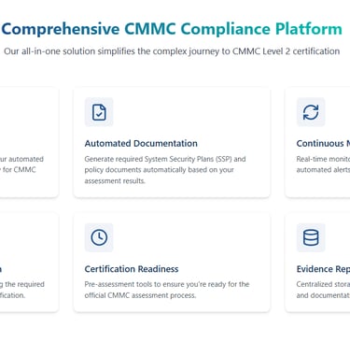Click the Real-time monitoring description text
The width and height of the screenshot is (350, 342).
tap(323, 164)
